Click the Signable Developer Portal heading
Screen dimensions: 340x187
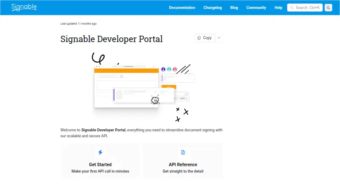coord(111,39)
